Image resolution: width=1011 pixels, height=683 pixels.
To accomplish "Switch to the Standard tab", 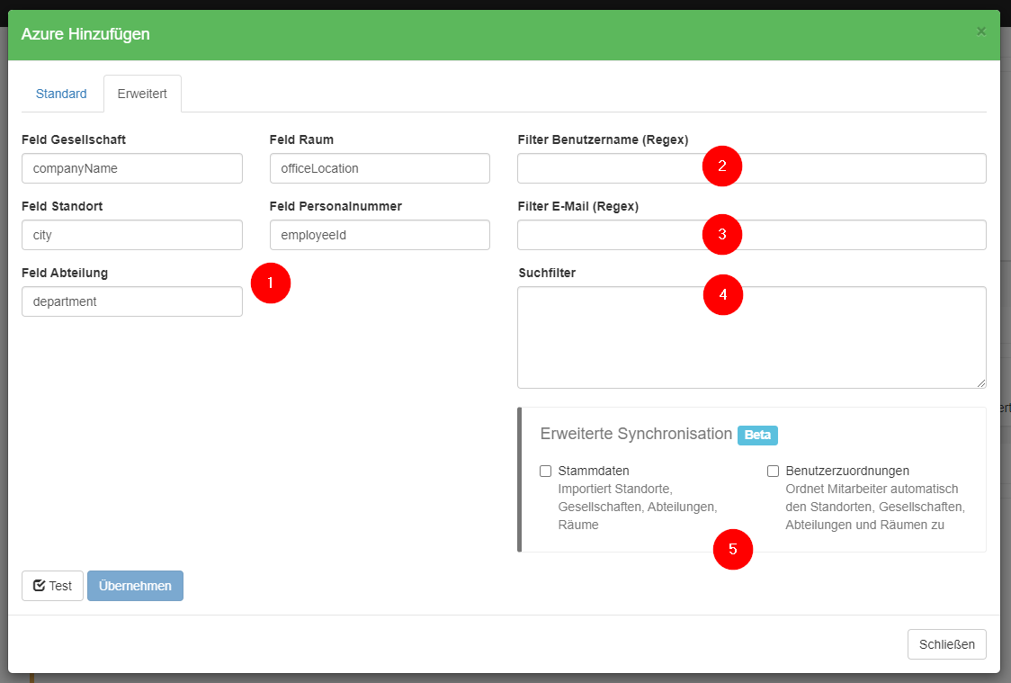I will click(x=60, y=94).
